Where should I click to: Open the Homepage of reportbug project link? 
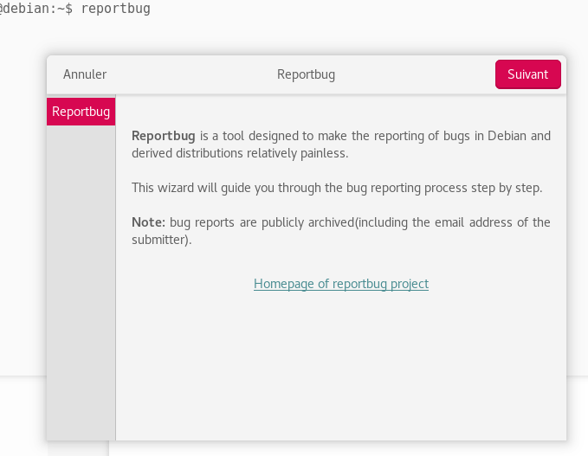[x=341, y=284]
